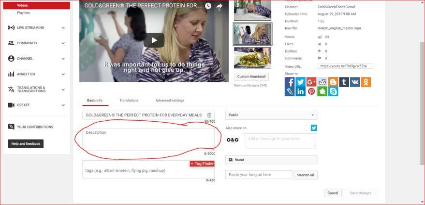
Task: Share video to Tumblr
Action: (x=344, y=82)
